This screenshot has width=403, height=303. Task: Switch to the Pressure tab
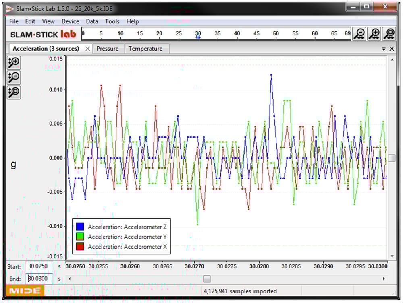pyautogui.click(x=108, y=48)
